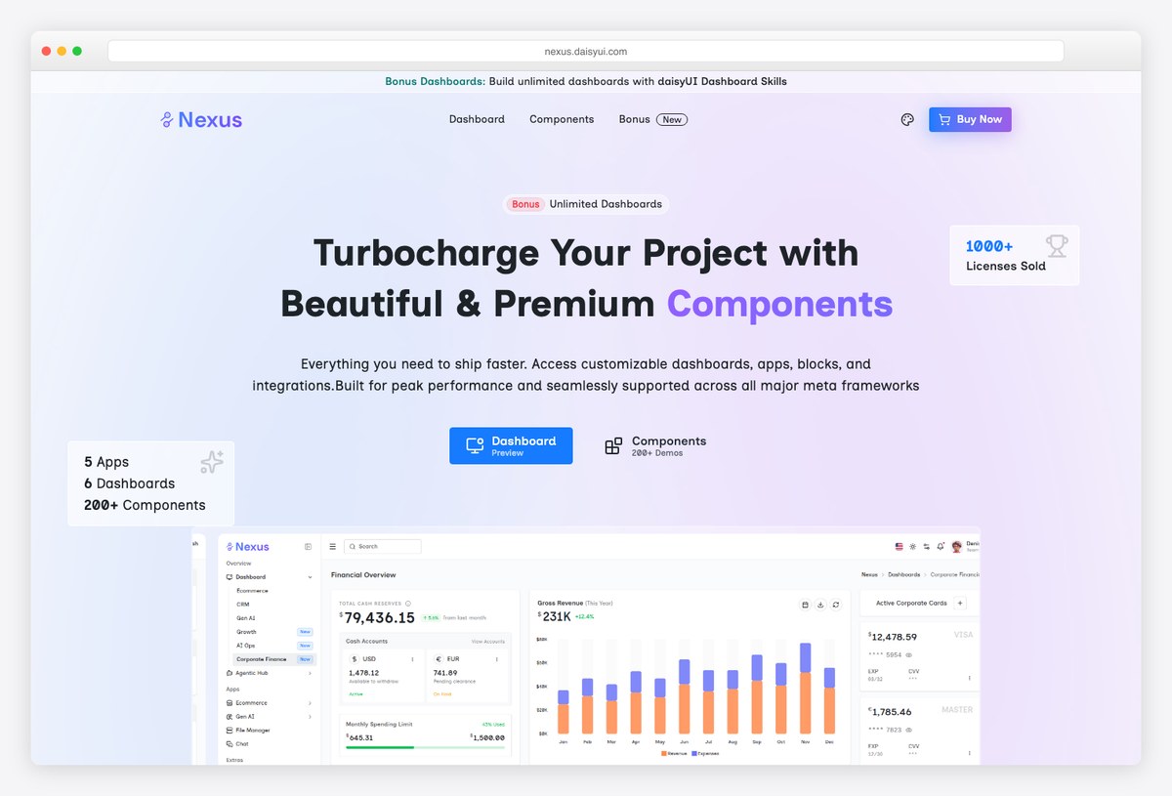This screenshot has width=1172, height=796.
Task: Click the 1000+ Licenses Sold card
Action: pyautogui.click(x=1015, y=256)
